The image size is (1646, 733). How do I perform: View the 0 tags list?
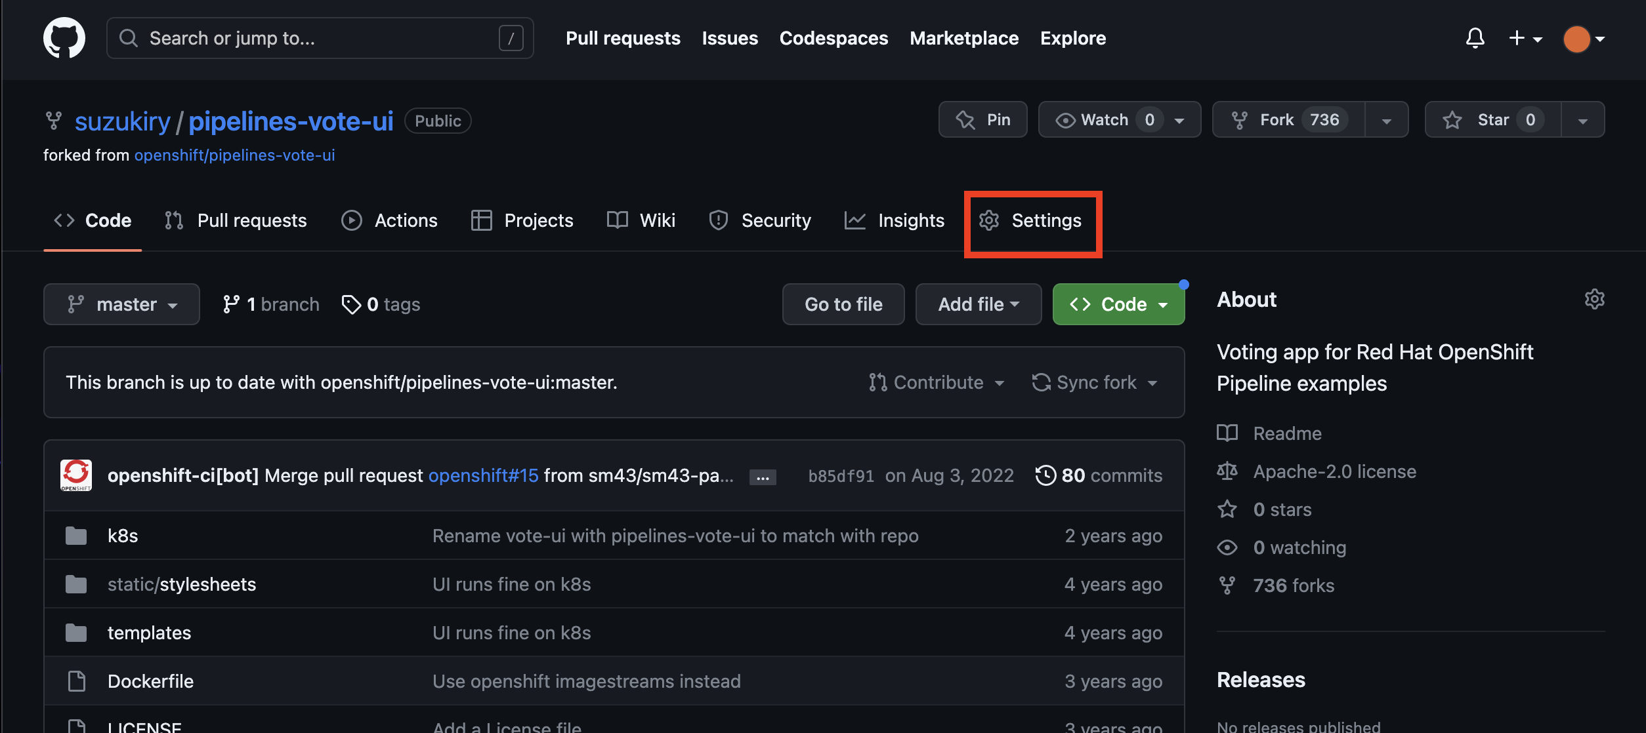click(x=381, y=304)
